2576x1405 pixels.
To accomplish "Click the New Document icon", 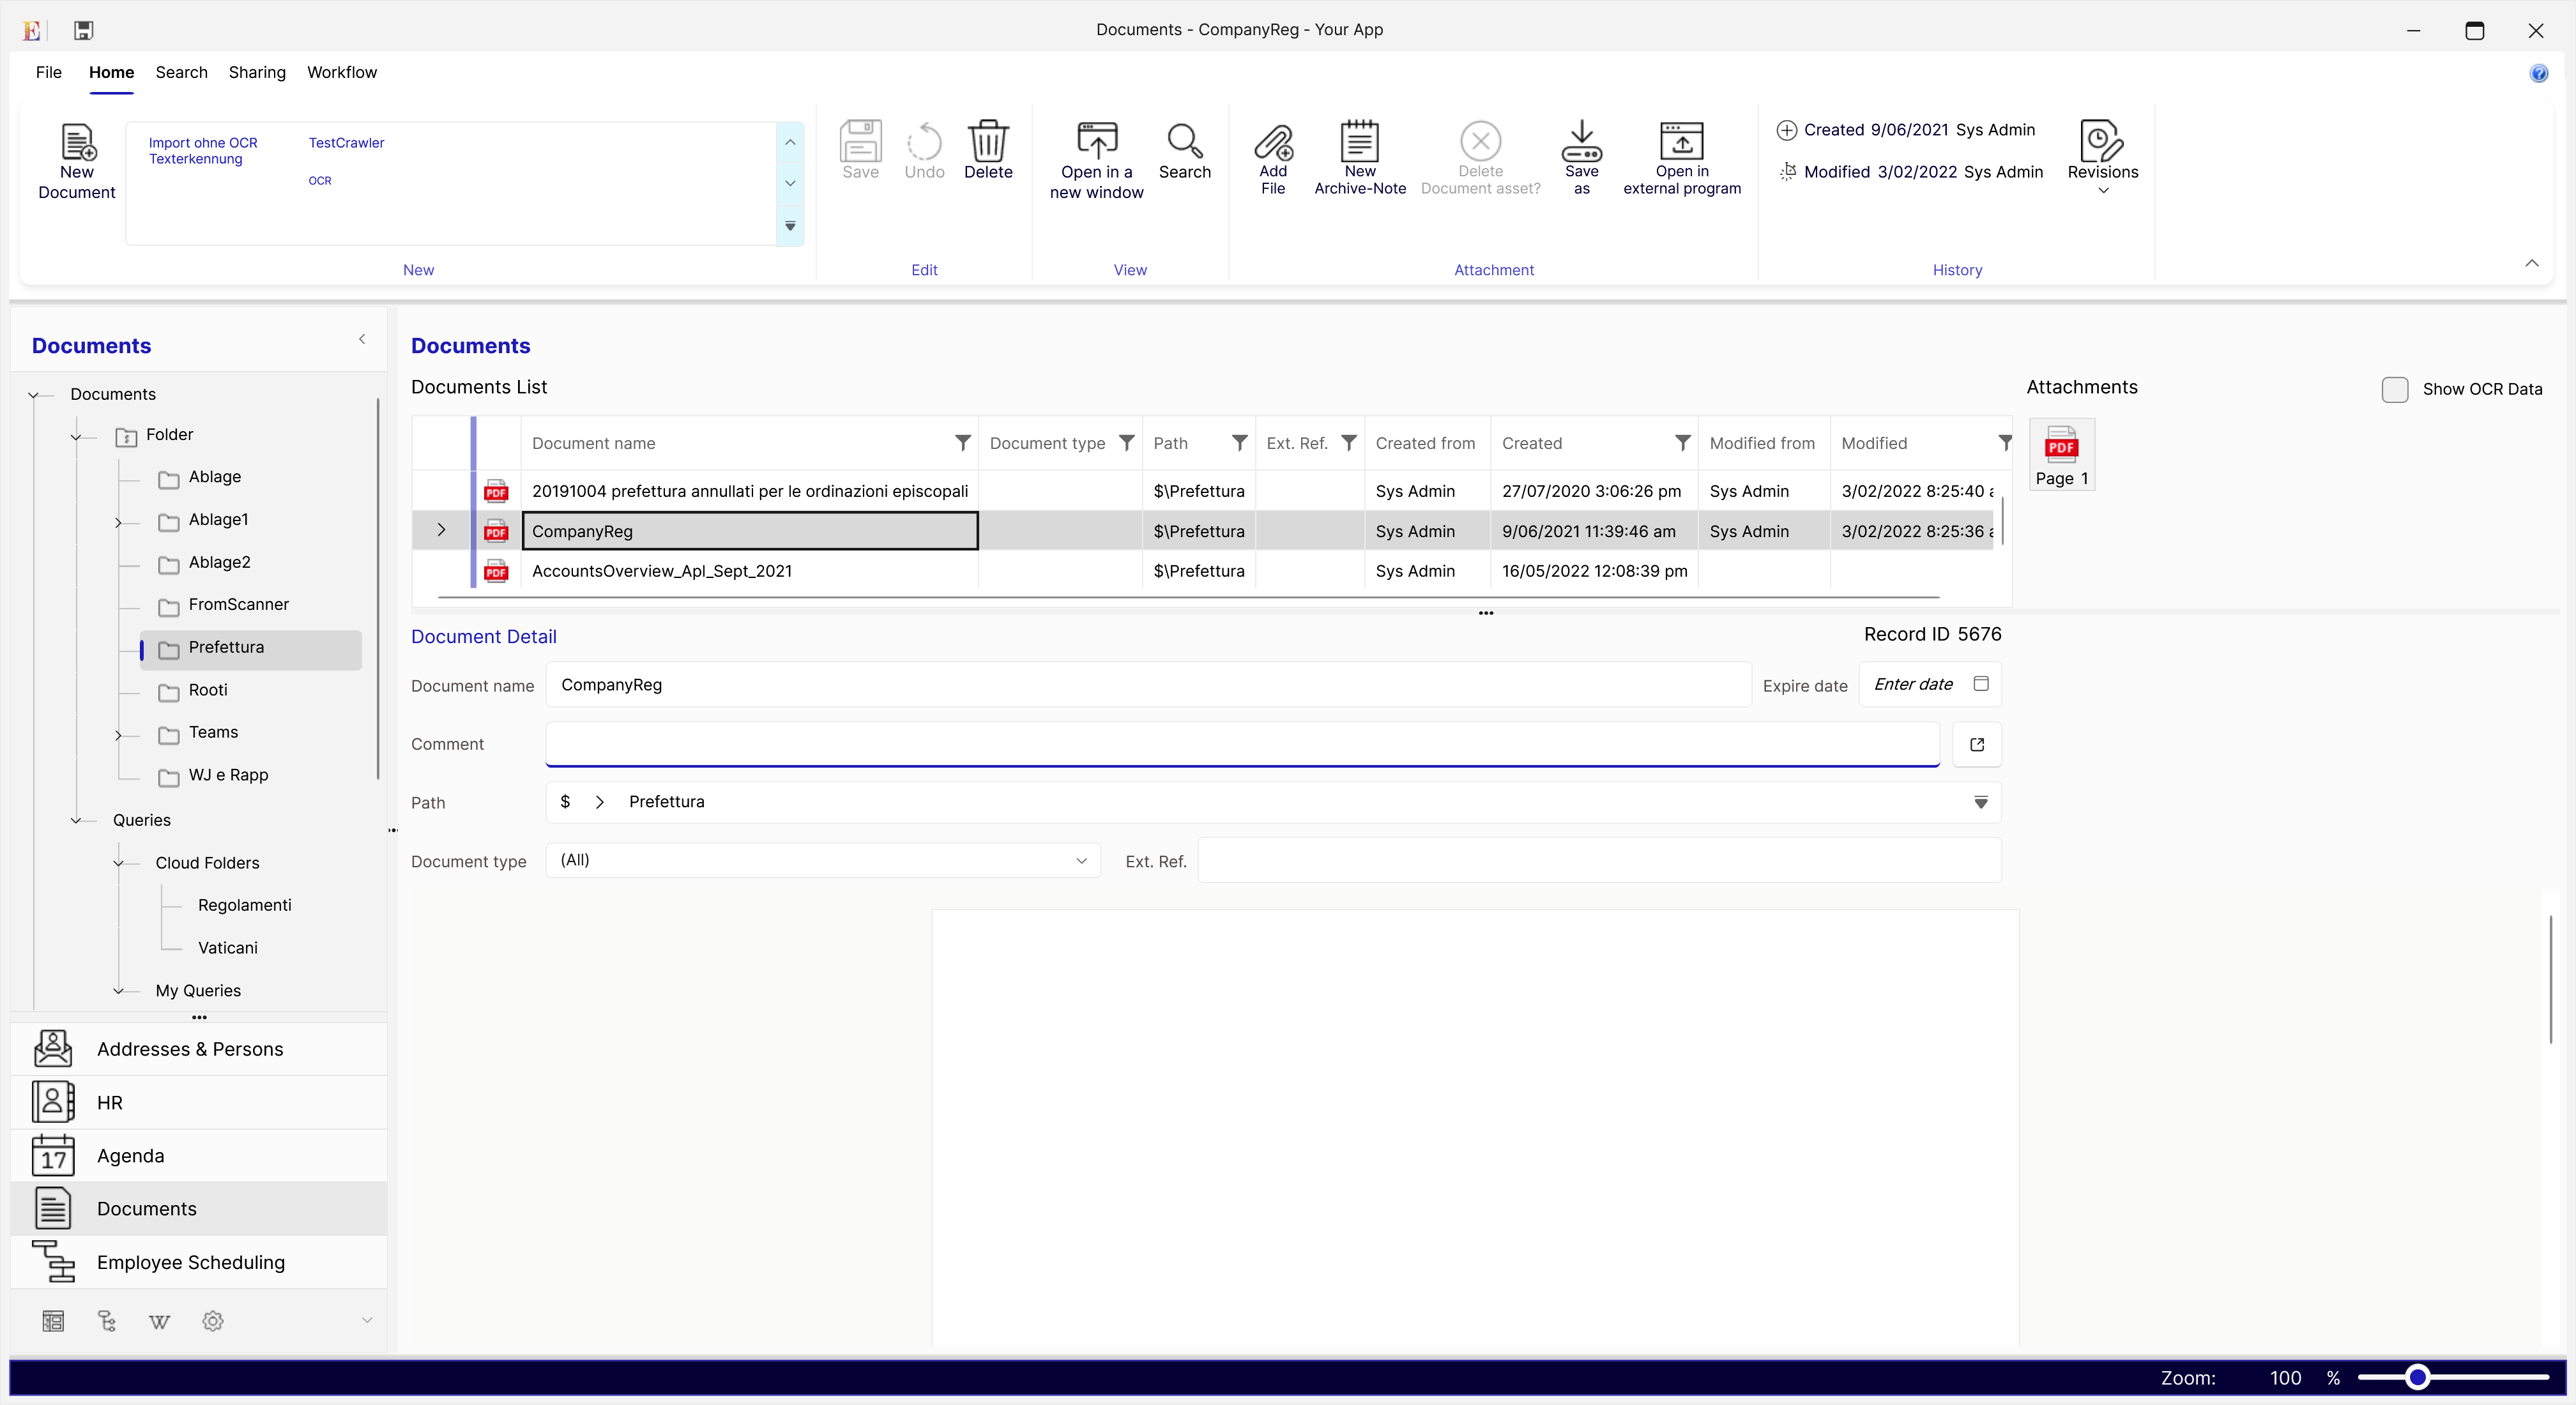I will pyautogui.click(x=77, y=142).
